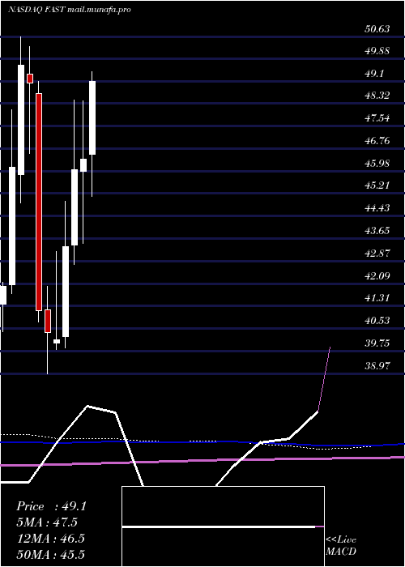Click the 47.54 price axis label

pyautogui.click(x=377, y=118)
